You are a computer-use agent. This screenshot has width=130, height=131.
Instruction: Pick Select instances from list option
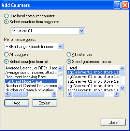(69, 62)
